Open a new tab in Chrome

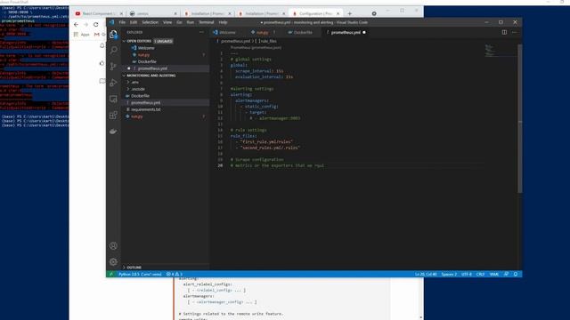tap(350, 14)
